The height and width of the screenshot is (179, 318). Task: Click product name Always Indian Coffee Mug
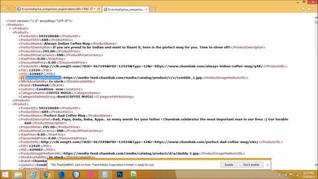(67, 44)
